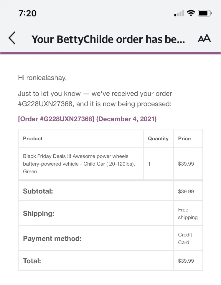The height and width of the screenshot is (285, 221).
Task: Select the Price column header
Action: click(x=184, y=139)
